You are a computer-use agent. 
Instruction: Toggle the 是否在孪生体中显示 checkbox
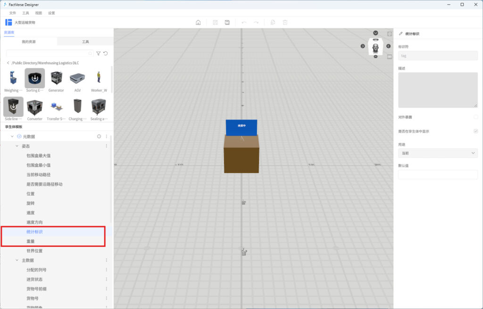tap(475, 131)
